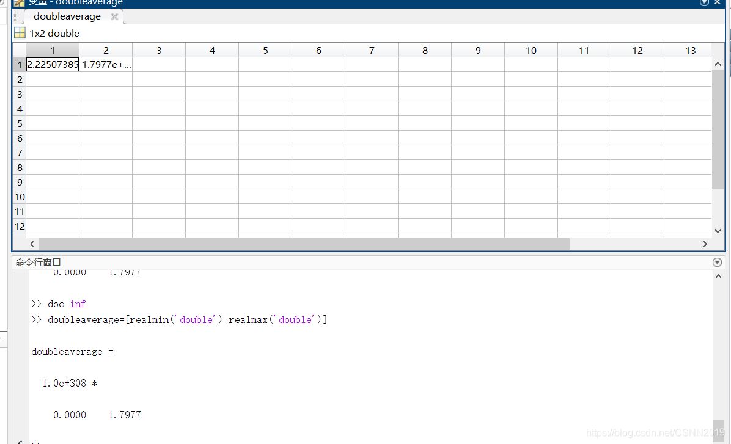Select column header 3
The height and width of the screenshot is (444, 731).
coord(159,50)
